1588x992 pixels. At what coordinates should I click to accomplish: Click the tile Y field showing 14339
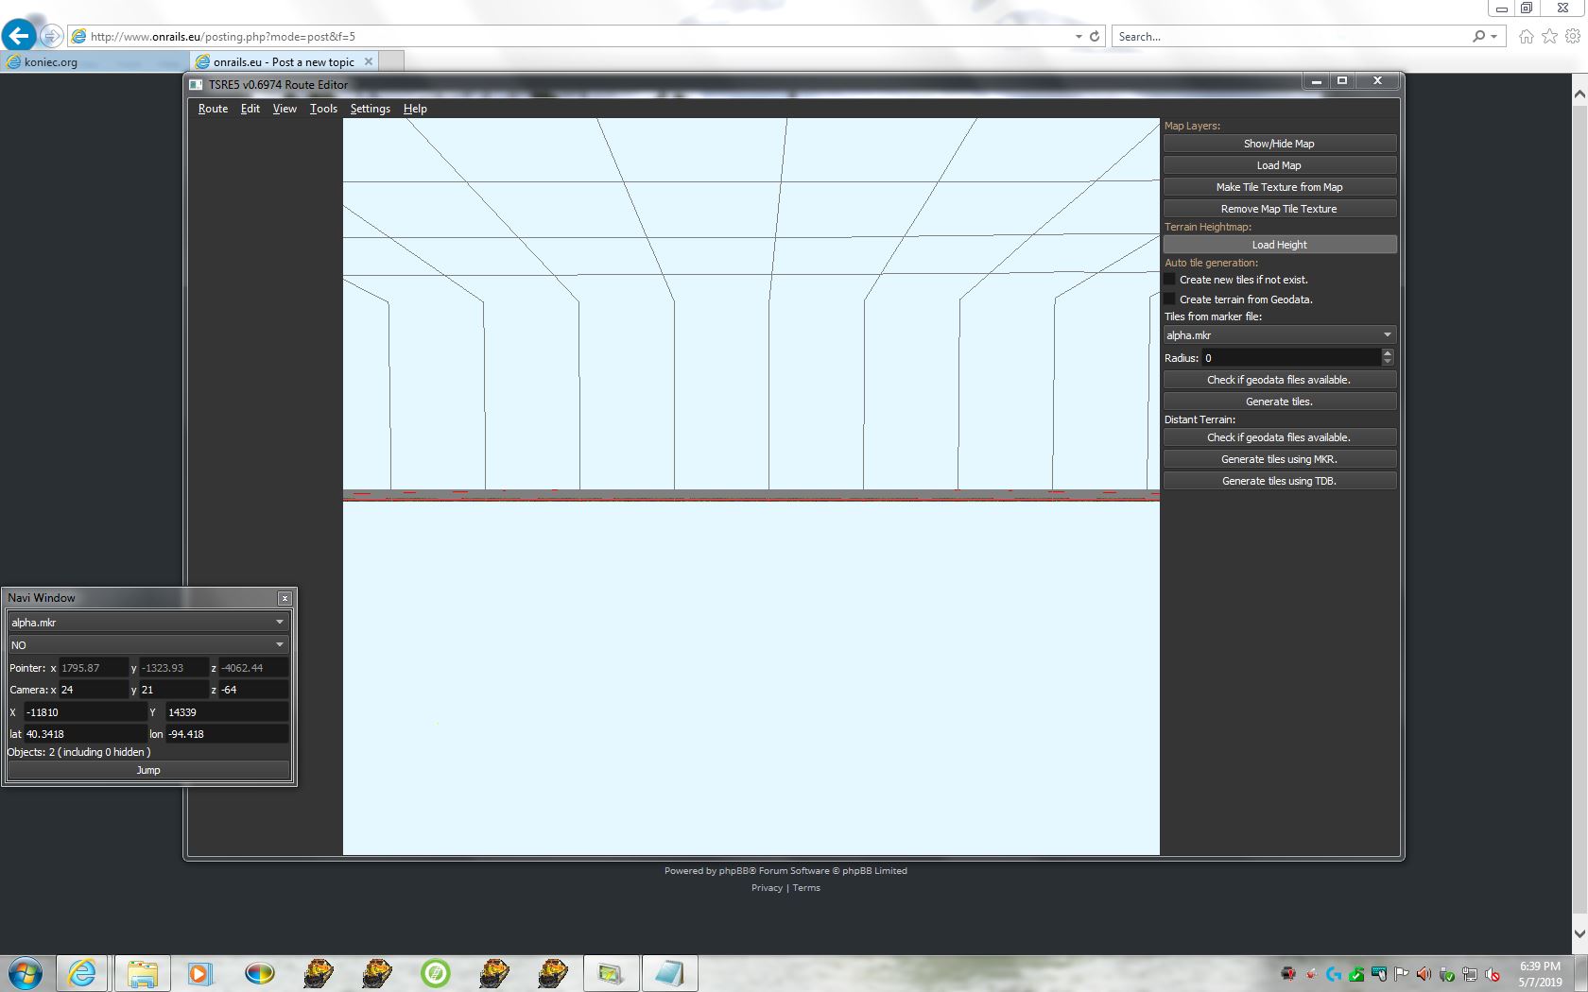(x=227, y=712)
